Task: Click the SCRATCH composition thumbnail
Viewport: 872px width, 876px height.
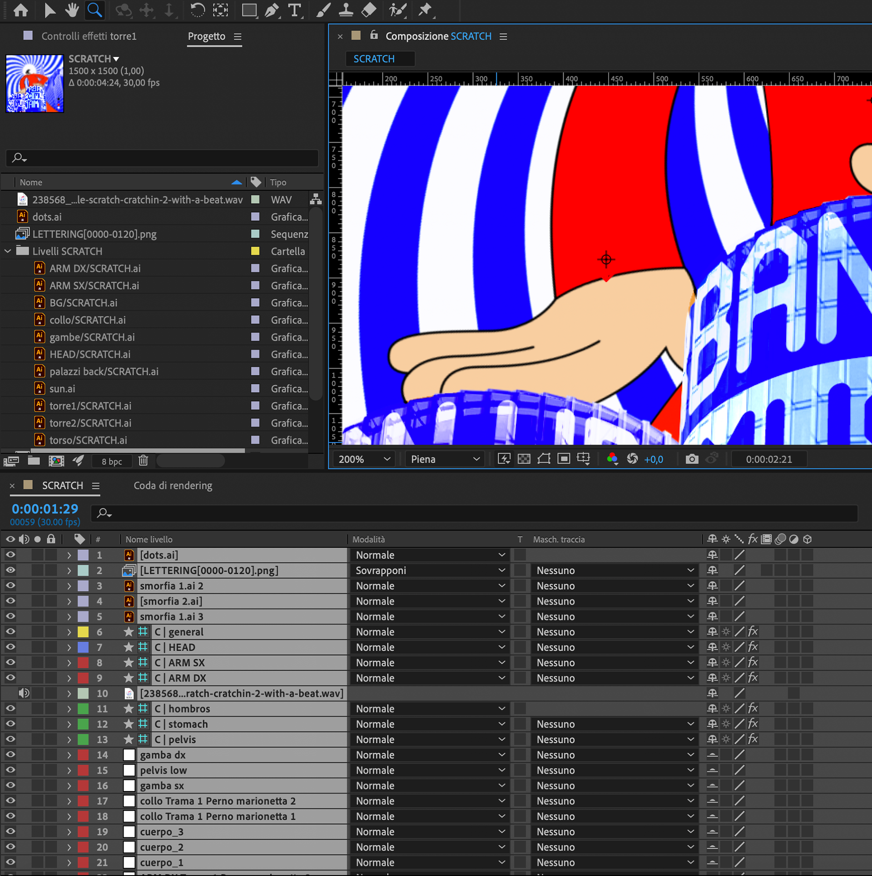Action: [x=35, y=84]
